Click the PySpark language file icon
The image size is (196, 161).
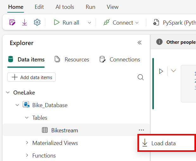coord(156,22)
